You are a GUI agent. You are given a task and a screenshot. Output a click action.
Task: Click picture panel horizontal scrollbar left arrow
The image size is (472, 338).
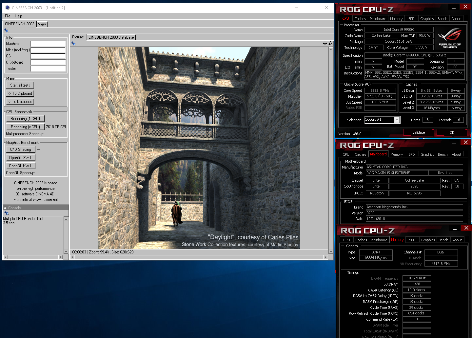tap(72, 257)
